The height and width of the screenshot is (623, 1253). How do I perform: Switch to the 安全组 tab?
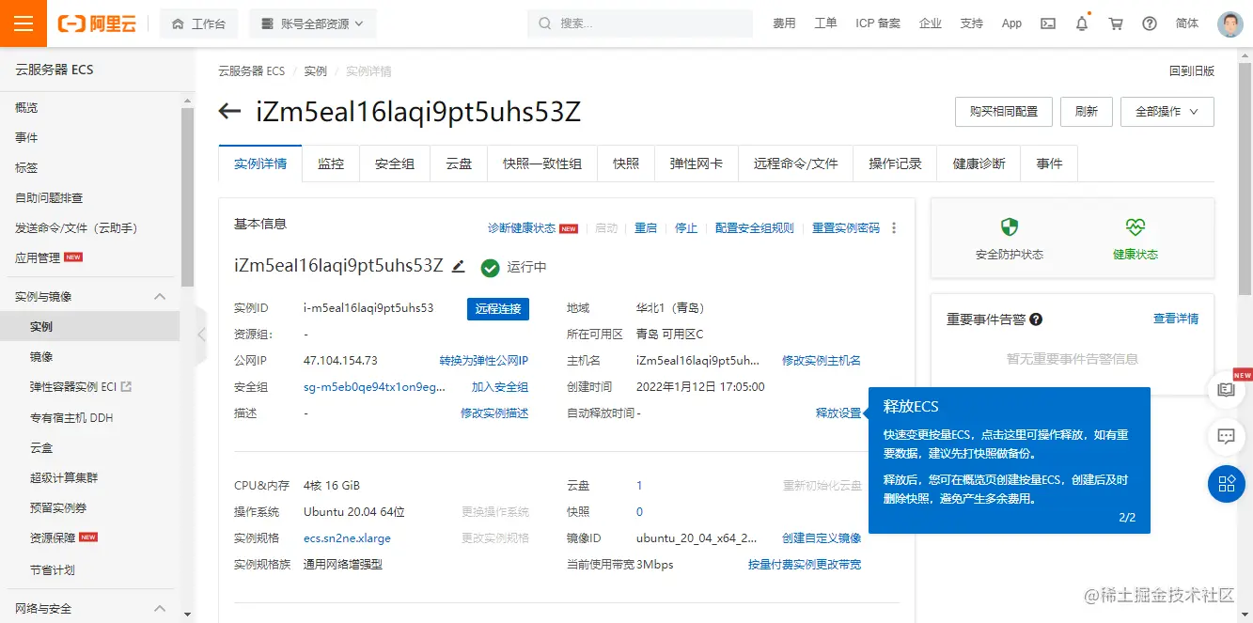coord(395,164)
